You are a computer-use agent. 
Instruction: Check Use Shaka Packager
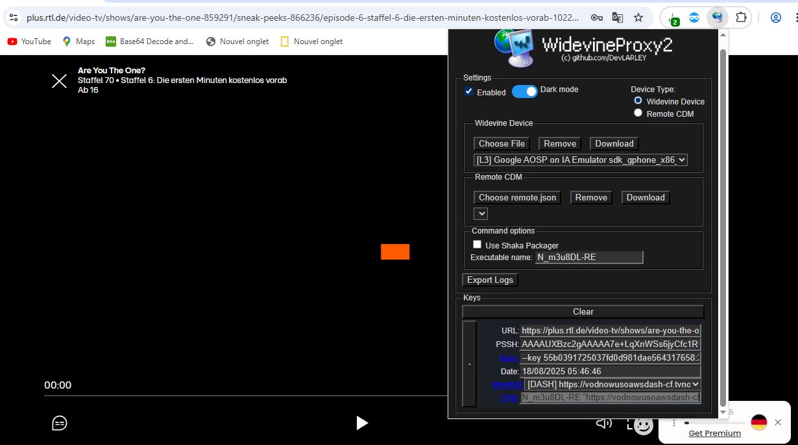[x=477, y=245]
